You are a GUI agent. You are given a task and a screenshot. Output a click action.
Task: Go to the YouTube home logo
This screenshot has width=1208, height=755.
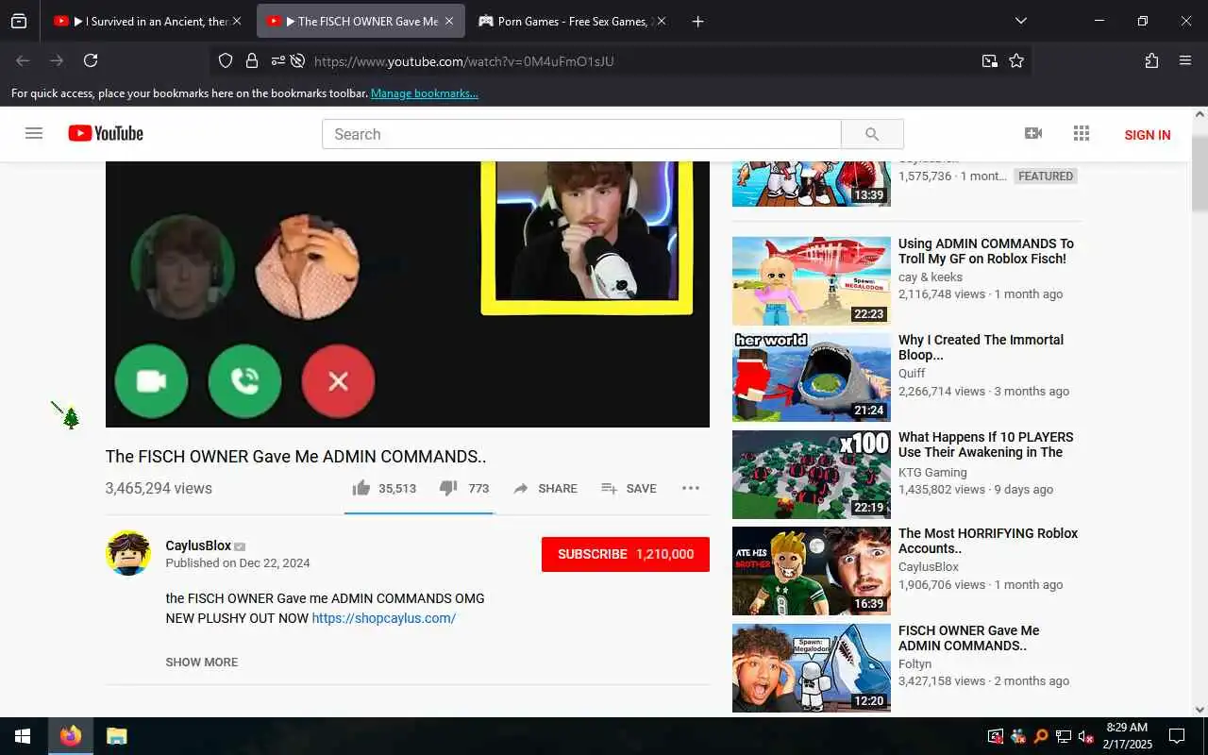[x=106, y=133]
